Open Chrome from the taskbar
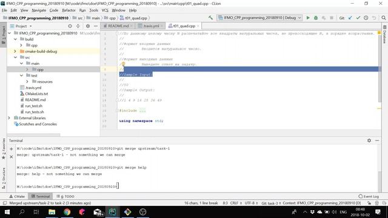The width and height of the screenshot is (388, 218). pyautogui.click(x=67, y=212)
